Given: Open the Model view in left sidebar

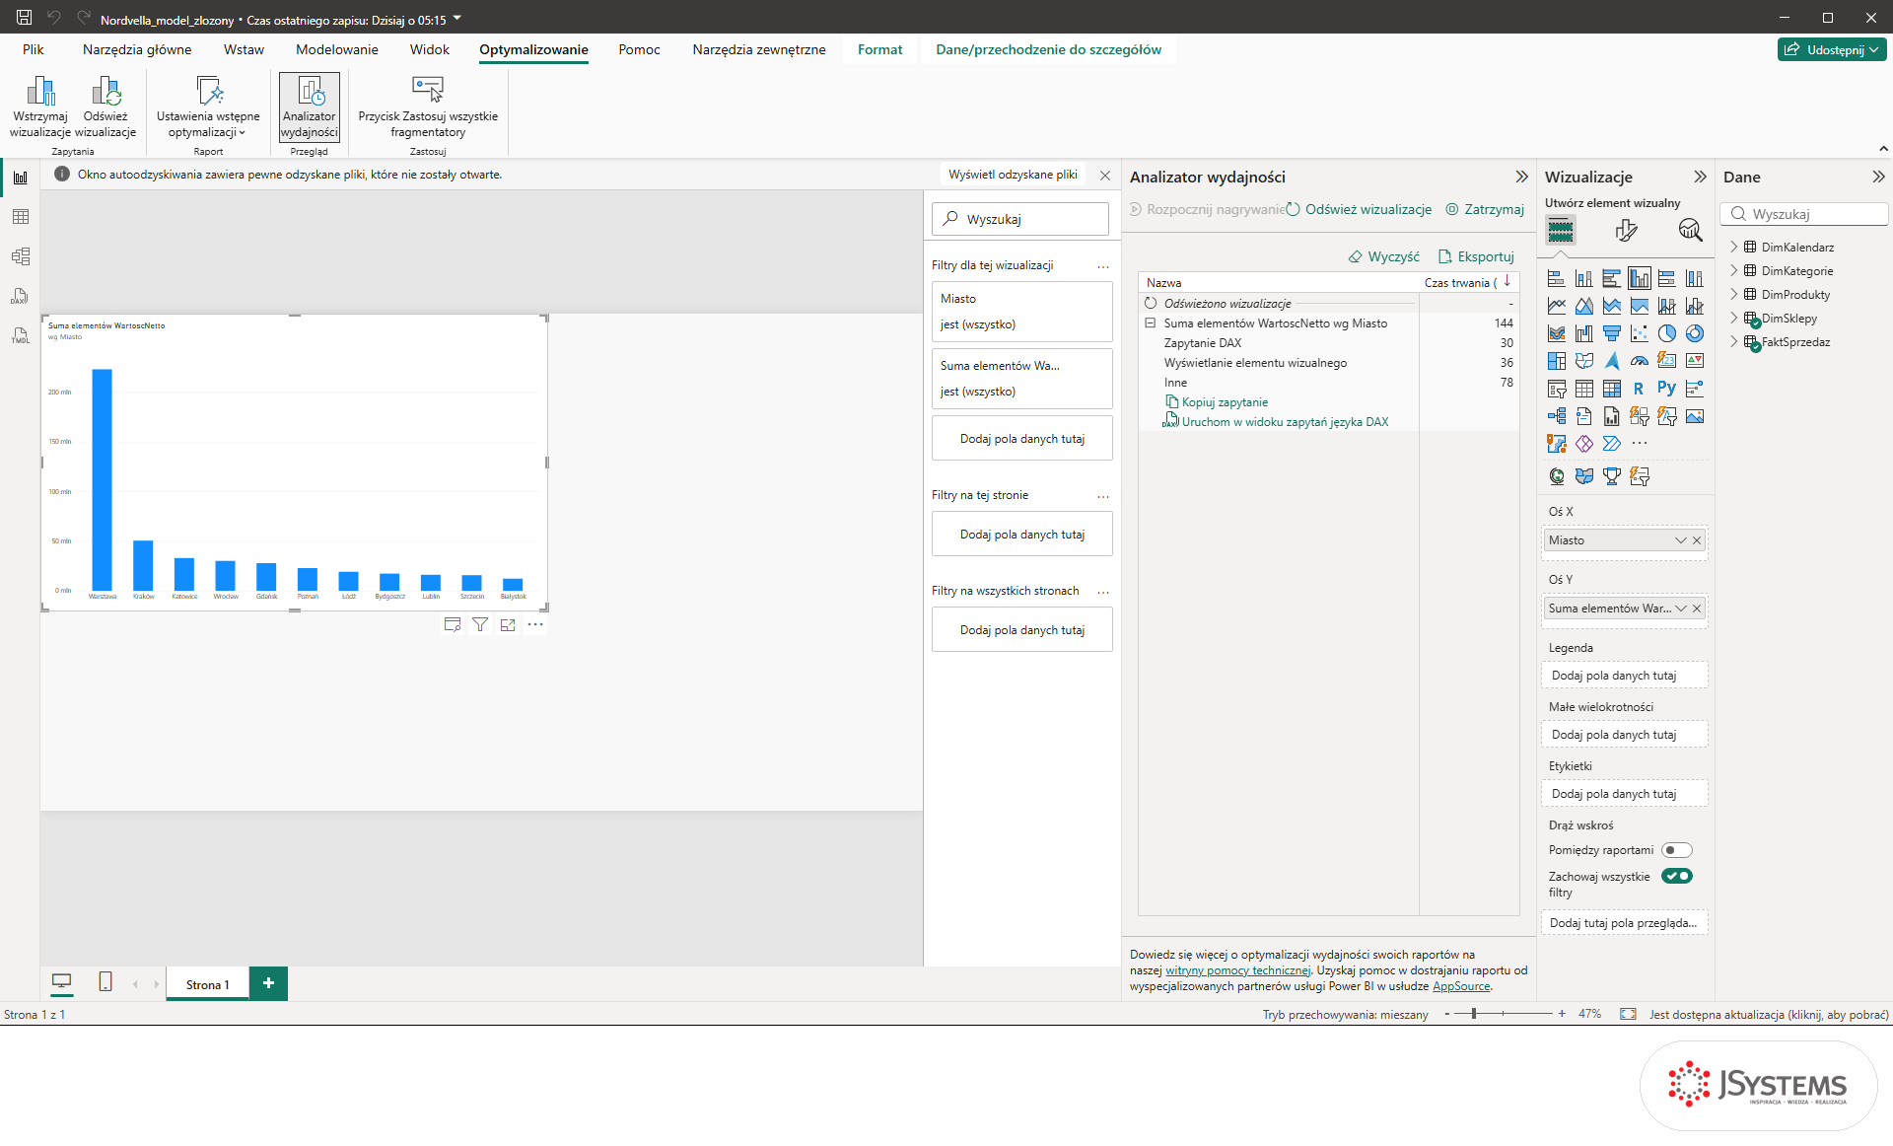Looking at the screenshot, I should pos(20,256).
